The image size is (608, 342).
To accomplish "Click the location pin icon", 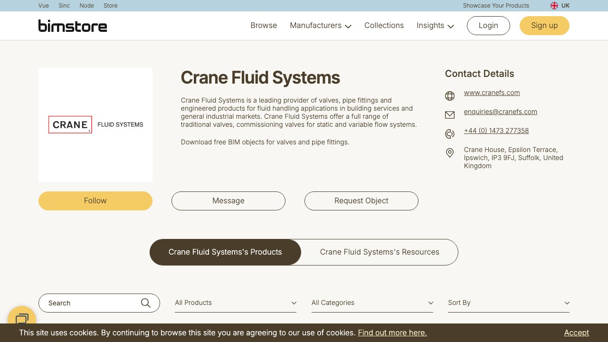I will (x=450, y=153).
